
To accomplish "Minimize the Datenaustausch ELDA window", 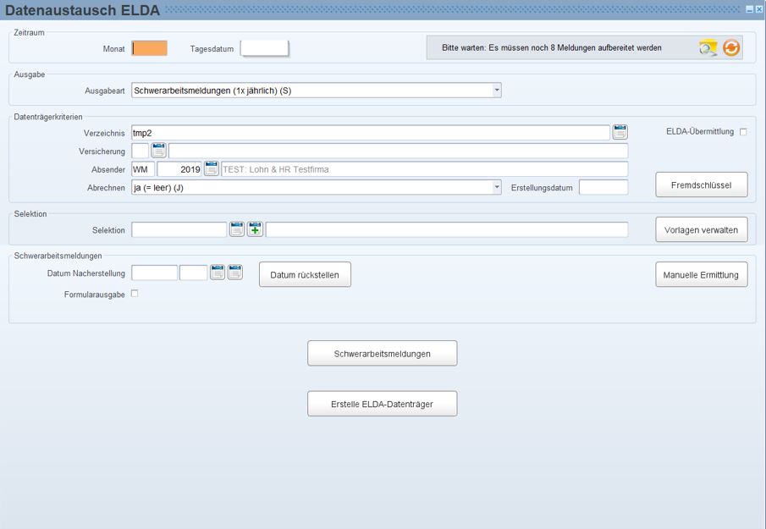I will [750, 9].
